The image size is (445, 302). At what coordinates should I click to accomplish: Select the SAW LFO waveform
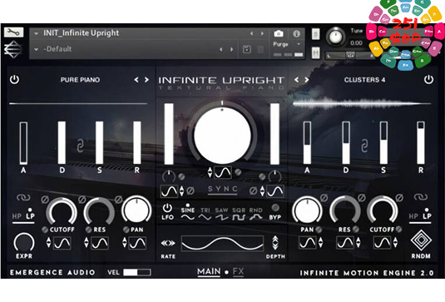(221, 215)
